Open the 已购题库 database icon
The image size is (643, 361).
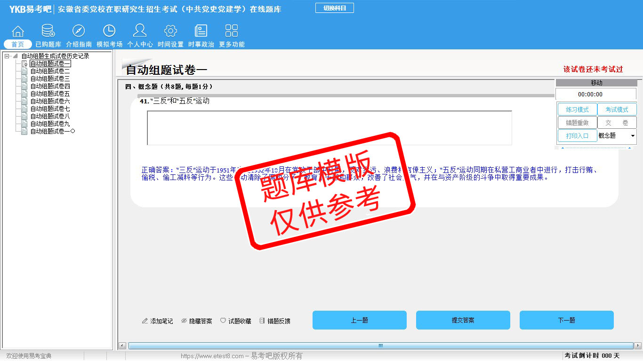point(48,31)
